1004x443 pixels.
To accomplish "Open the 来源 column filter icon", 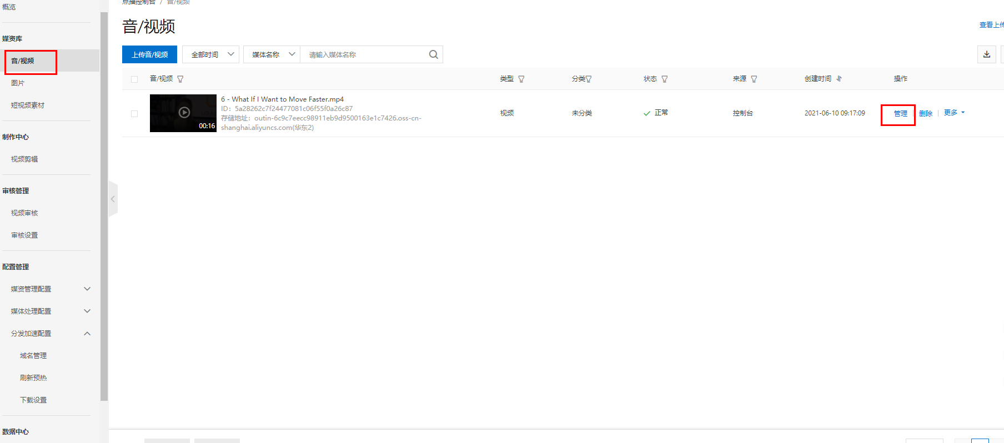I will coord(754,79).
